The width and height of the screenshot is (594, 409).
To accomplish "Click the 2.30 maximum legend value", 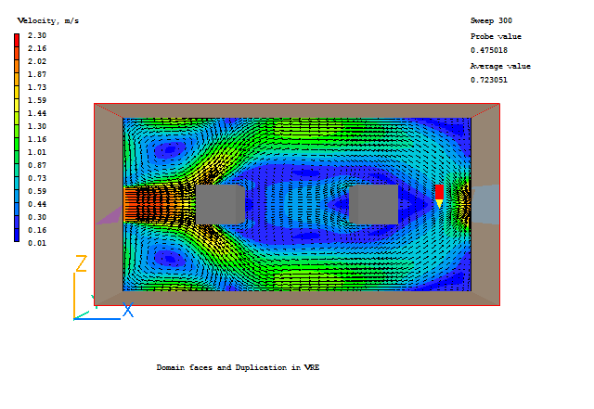I will tap(37, 35).
